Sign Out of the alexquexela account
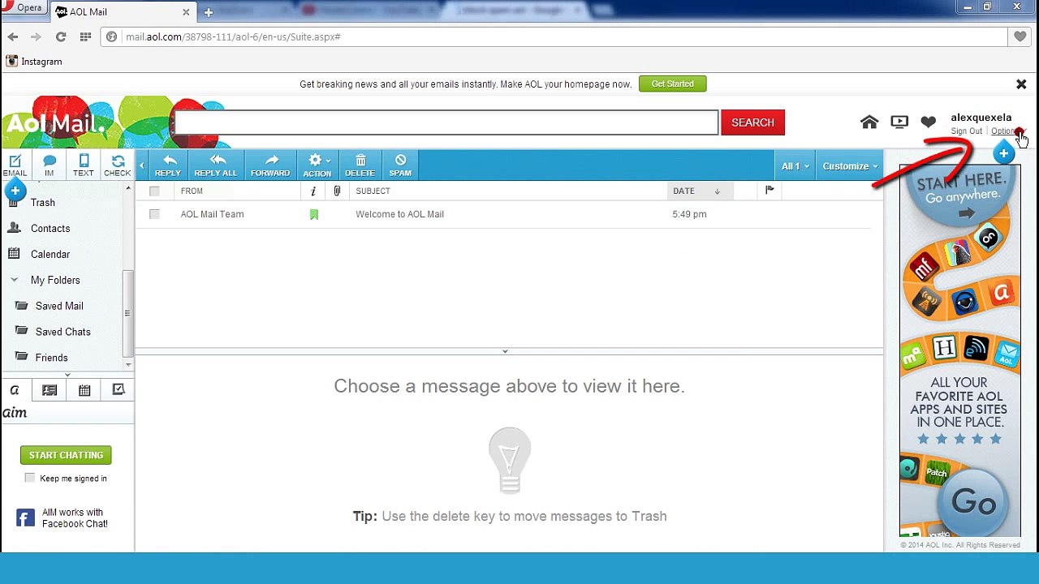The width and height of the screenshot is (1039, 584). (966, 131)
